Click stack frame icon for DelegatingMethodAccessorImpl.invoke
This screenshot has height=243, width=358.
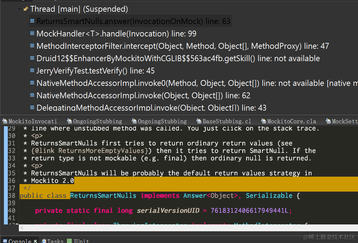point(32,107)
